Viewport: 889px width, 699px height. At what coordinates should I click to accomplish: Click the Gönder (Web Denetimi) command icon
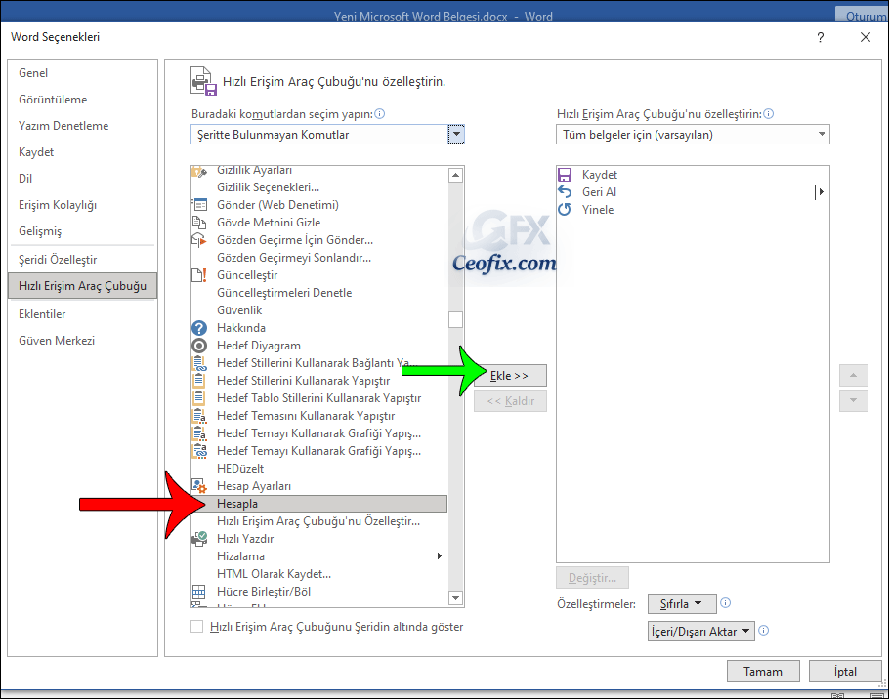pyautogui.click(x=199, y=205)
